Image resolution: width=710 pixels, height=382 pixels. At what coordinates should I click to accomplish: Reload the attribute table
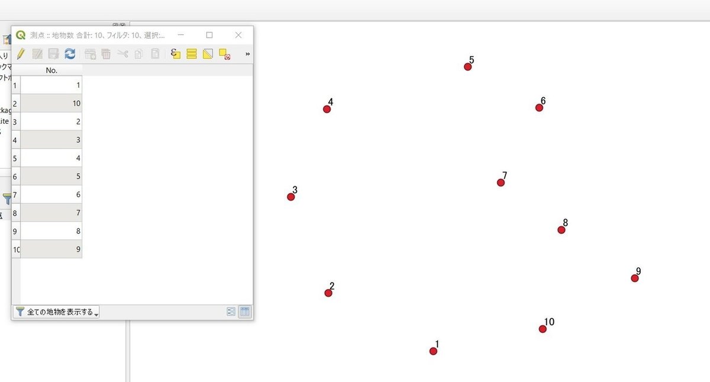(x=70, y=54)
